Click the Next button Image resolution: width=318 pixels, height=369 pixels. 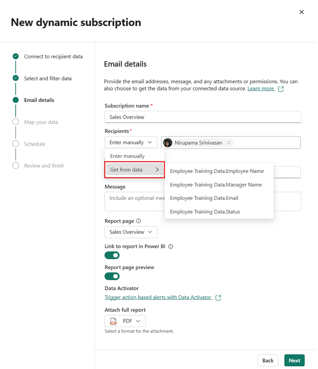[x=294, y=361]
